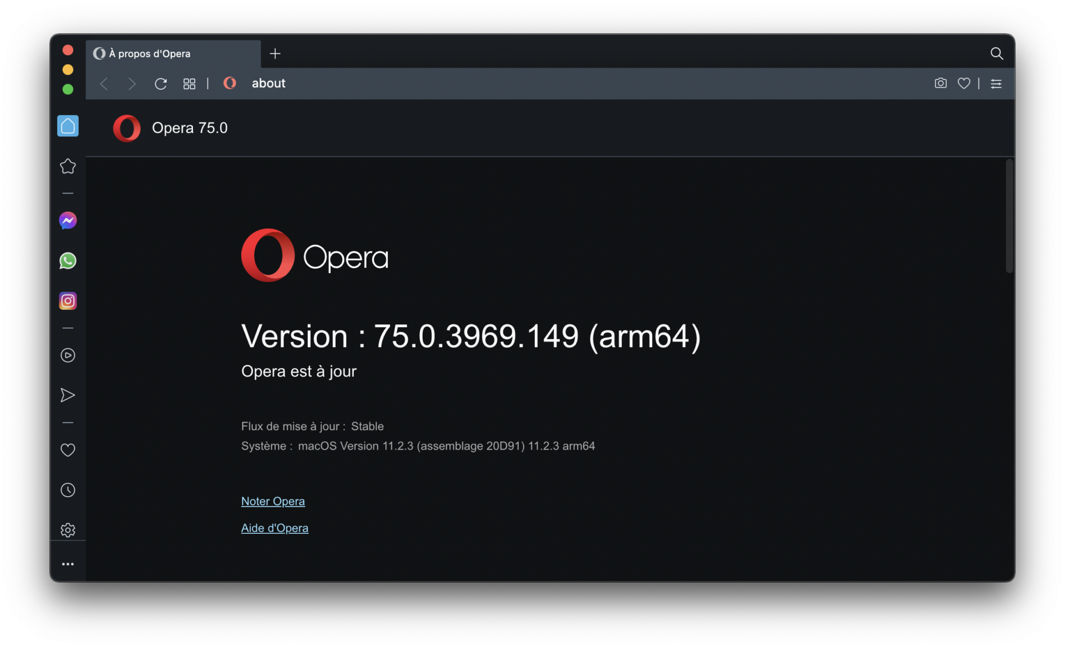Click the 'Opera est à jour' status text

(x=299, y=371)
